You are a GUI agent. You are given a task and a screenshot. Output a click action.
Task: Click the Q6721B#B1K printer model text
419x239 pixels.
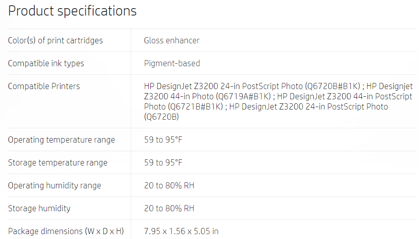point(195,107)
